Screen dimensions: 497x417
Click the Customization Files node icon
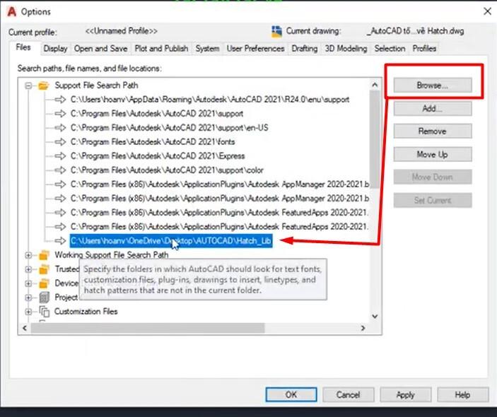coord(45,312)
